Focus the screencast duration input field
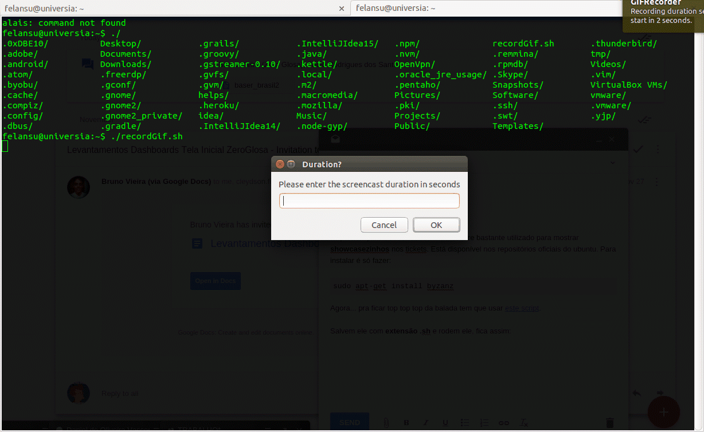This screenshot has width=704, height=432. click(x=369, y=201)
